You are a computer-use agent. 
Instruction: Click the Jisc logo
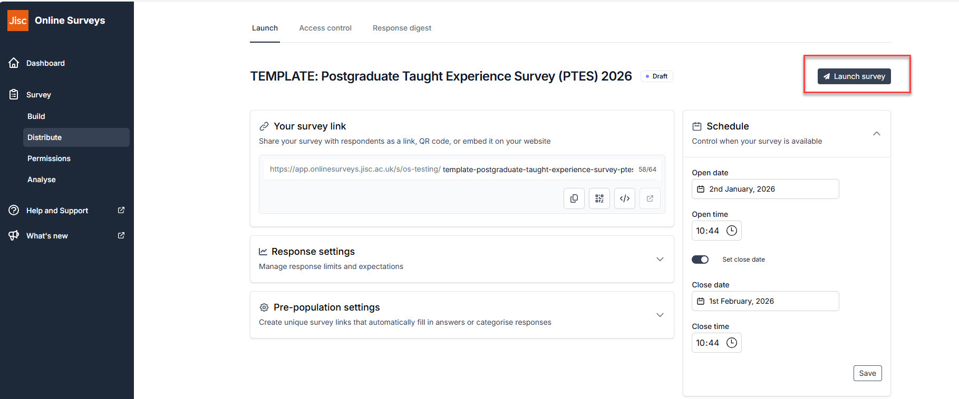(x=17, y=21)
